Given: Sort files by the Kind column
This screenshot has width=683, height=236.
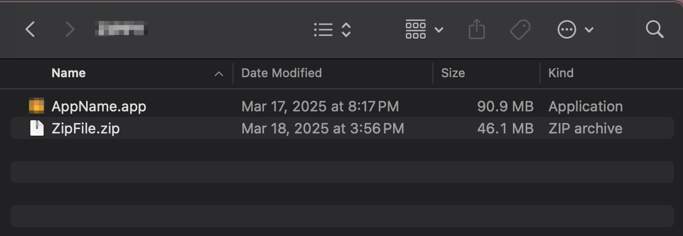Looking at the screenshot, I should coord(561,73).
